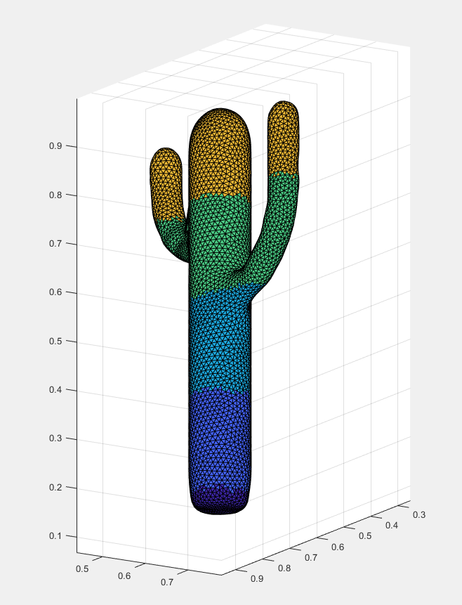Click the yellow top of the central trunk

pos(220,155)
